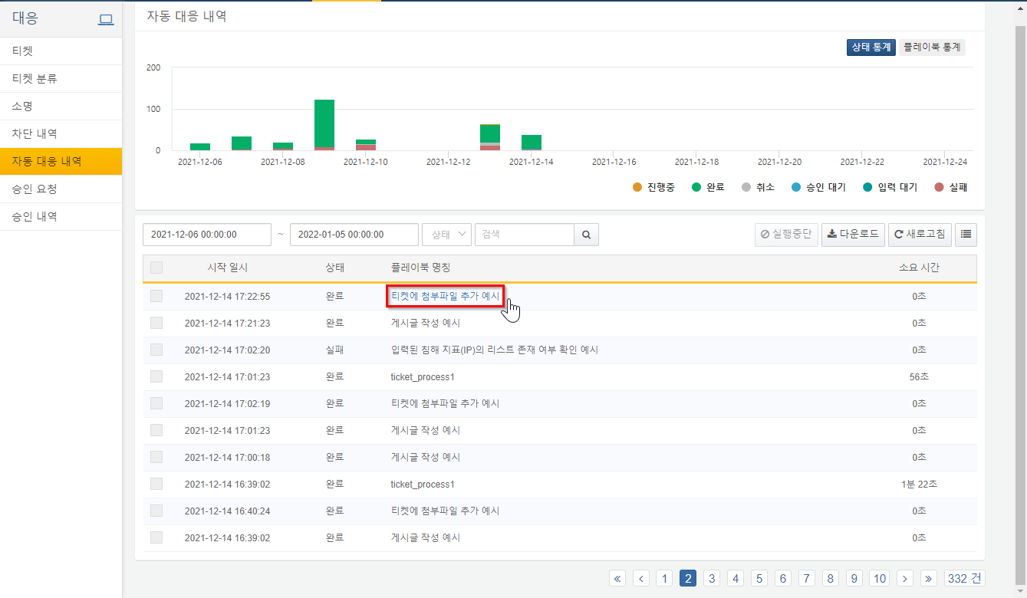Go to first page with double-left arrow

(x=618, y=578)
